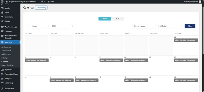Open booking #2543 on Thursday 05

click(111, 60)
